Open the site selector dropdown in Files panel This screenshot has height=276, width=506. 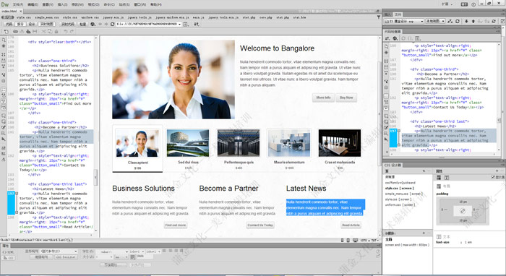tap(403, 21)
